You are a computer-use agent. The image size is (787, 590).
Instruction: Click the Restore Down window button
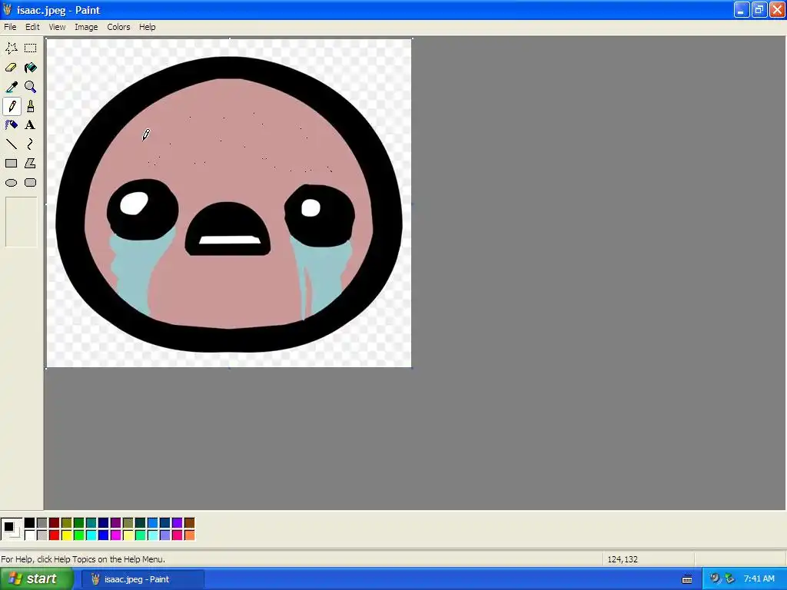[x=759, y=9]
